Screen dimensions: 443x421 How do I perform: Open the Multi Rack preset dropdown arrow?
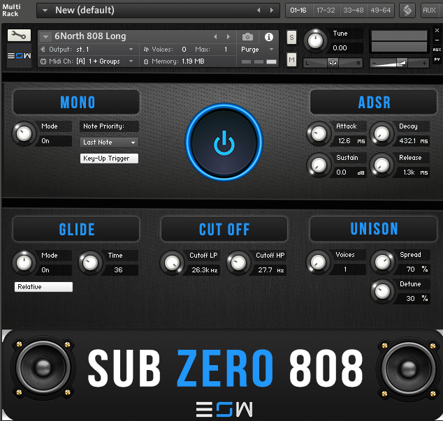(45, 10)
